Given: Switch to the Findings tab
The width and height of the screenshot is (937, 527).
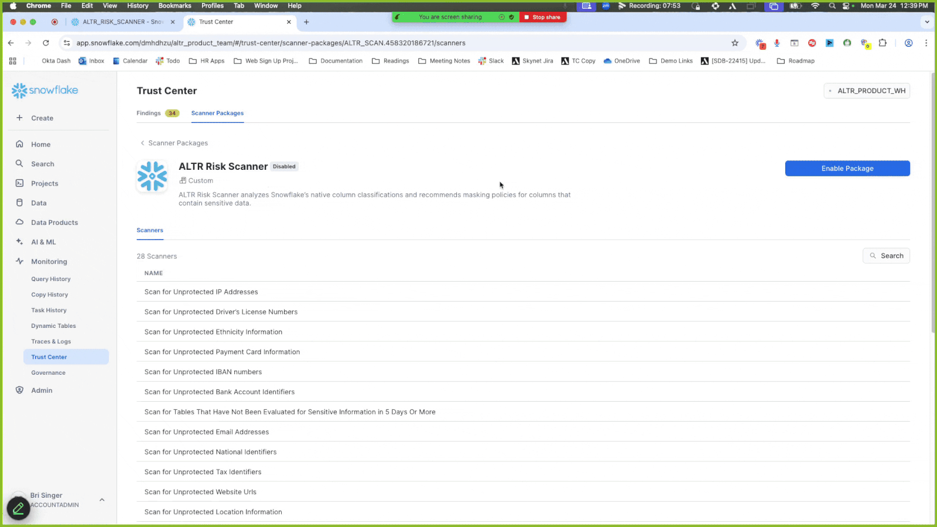Looking at the screenshot, I should [x=149, y=113].
